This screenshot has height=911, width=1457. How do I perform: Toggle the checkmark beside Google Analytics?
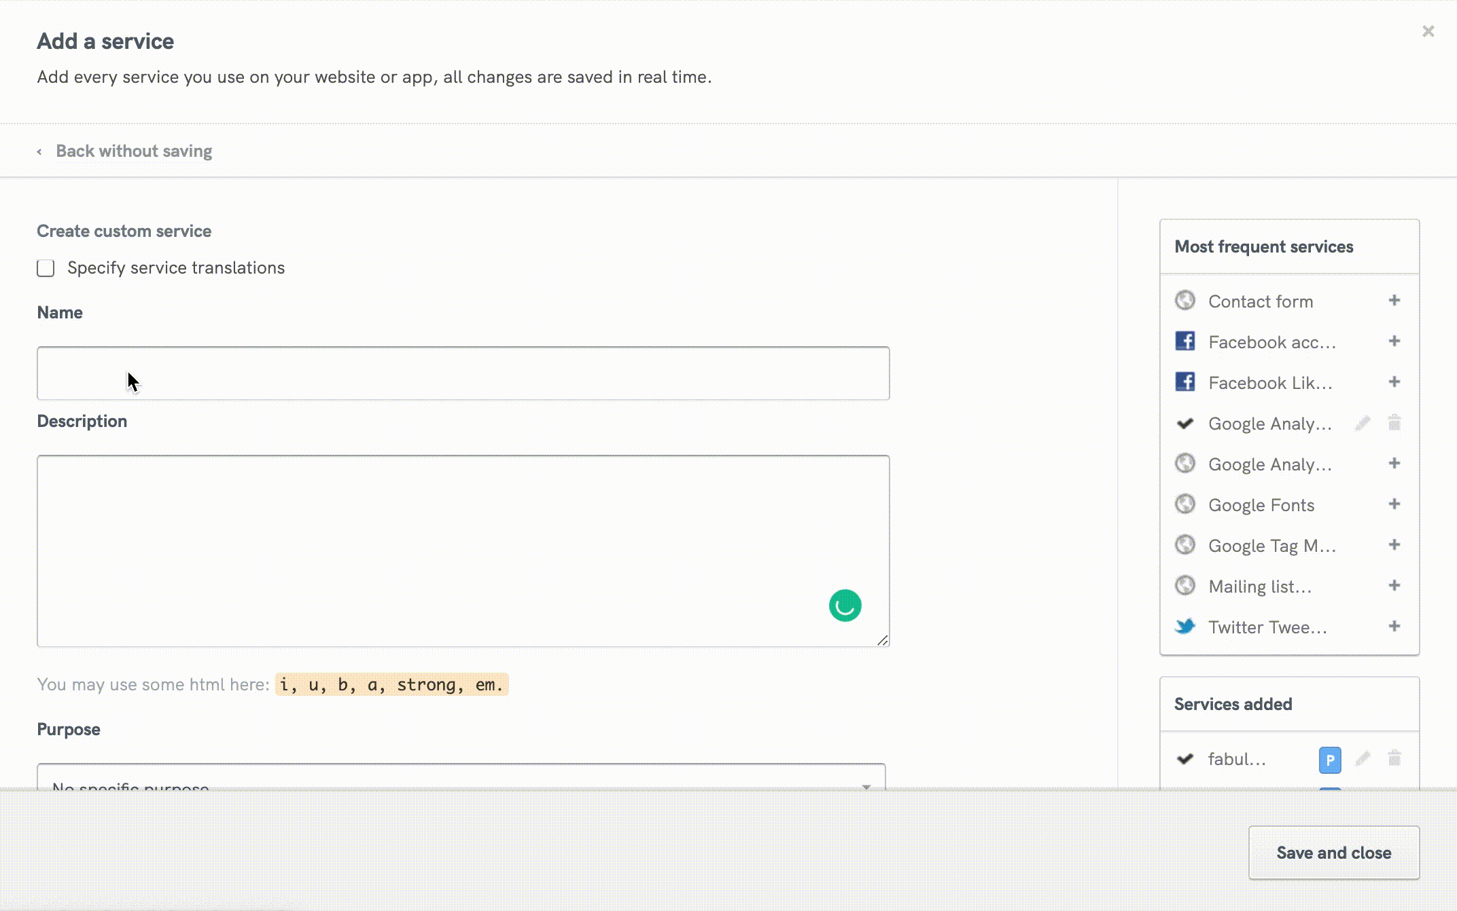[x=1184, y=423]
